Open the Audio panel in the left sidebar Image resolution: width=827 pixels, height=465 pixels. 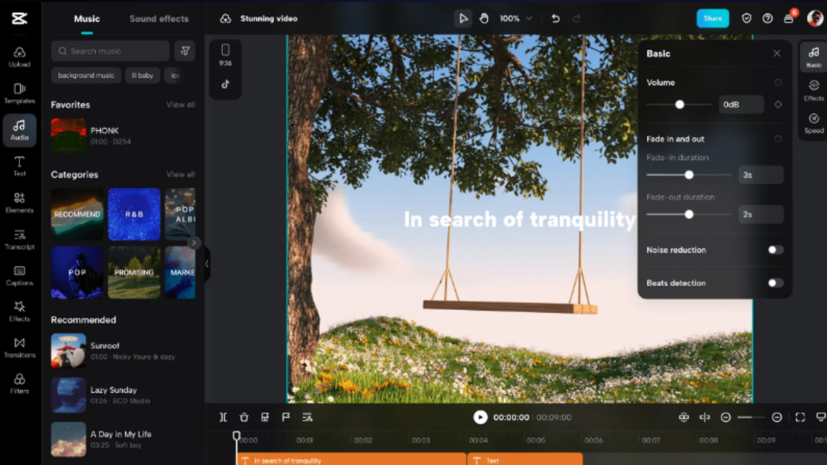click(x=19, y=130)
